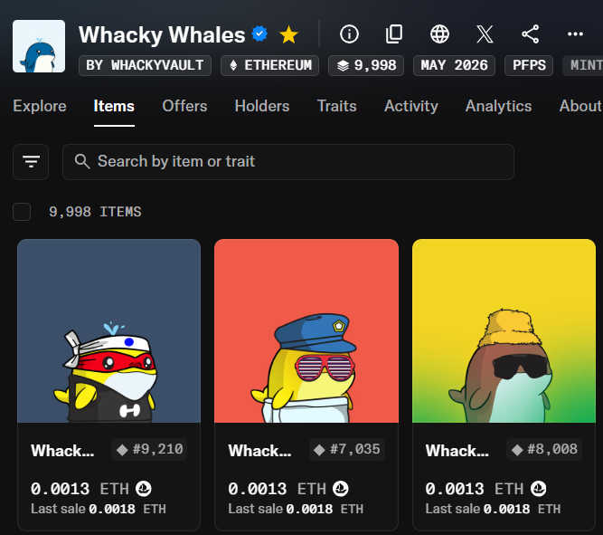Click the #7,035 rarity badge
The width and height of the screenshot is (603, 535).
coord(347,450)
